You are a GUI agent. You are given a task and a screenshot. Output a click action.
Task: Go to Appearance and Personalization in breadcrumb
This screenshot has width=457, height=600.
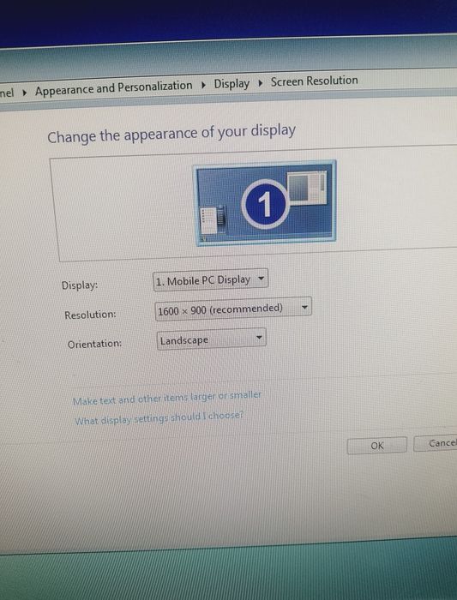114,88
